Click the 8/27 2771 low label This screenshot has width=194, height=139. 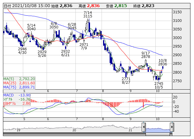(126, 81)
